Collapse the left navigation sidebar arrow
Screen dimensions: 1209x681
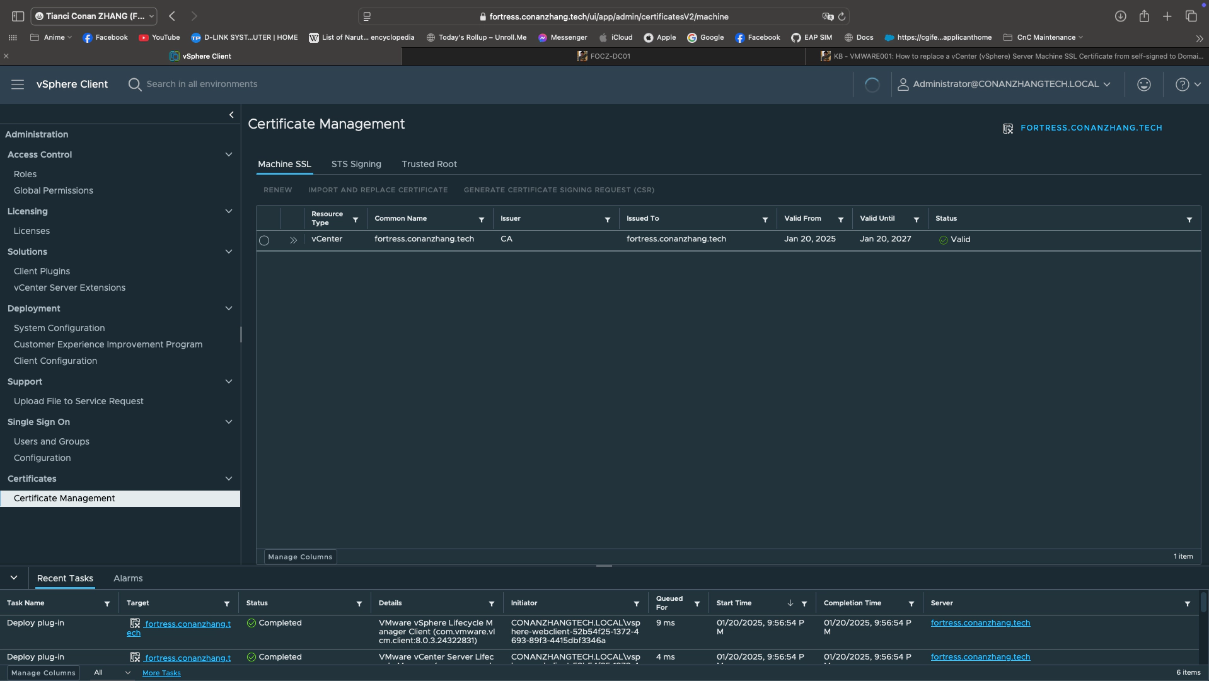click(x=231, y=115)
